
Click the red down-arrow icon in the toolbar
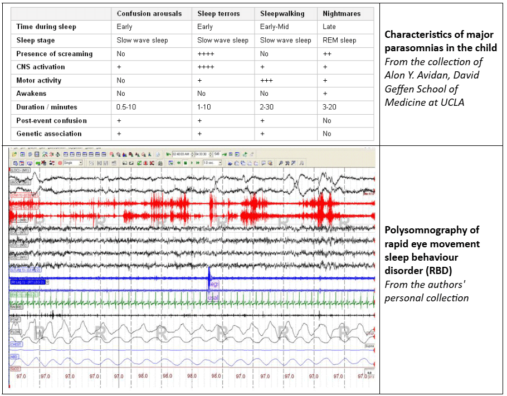click(145, 163)
